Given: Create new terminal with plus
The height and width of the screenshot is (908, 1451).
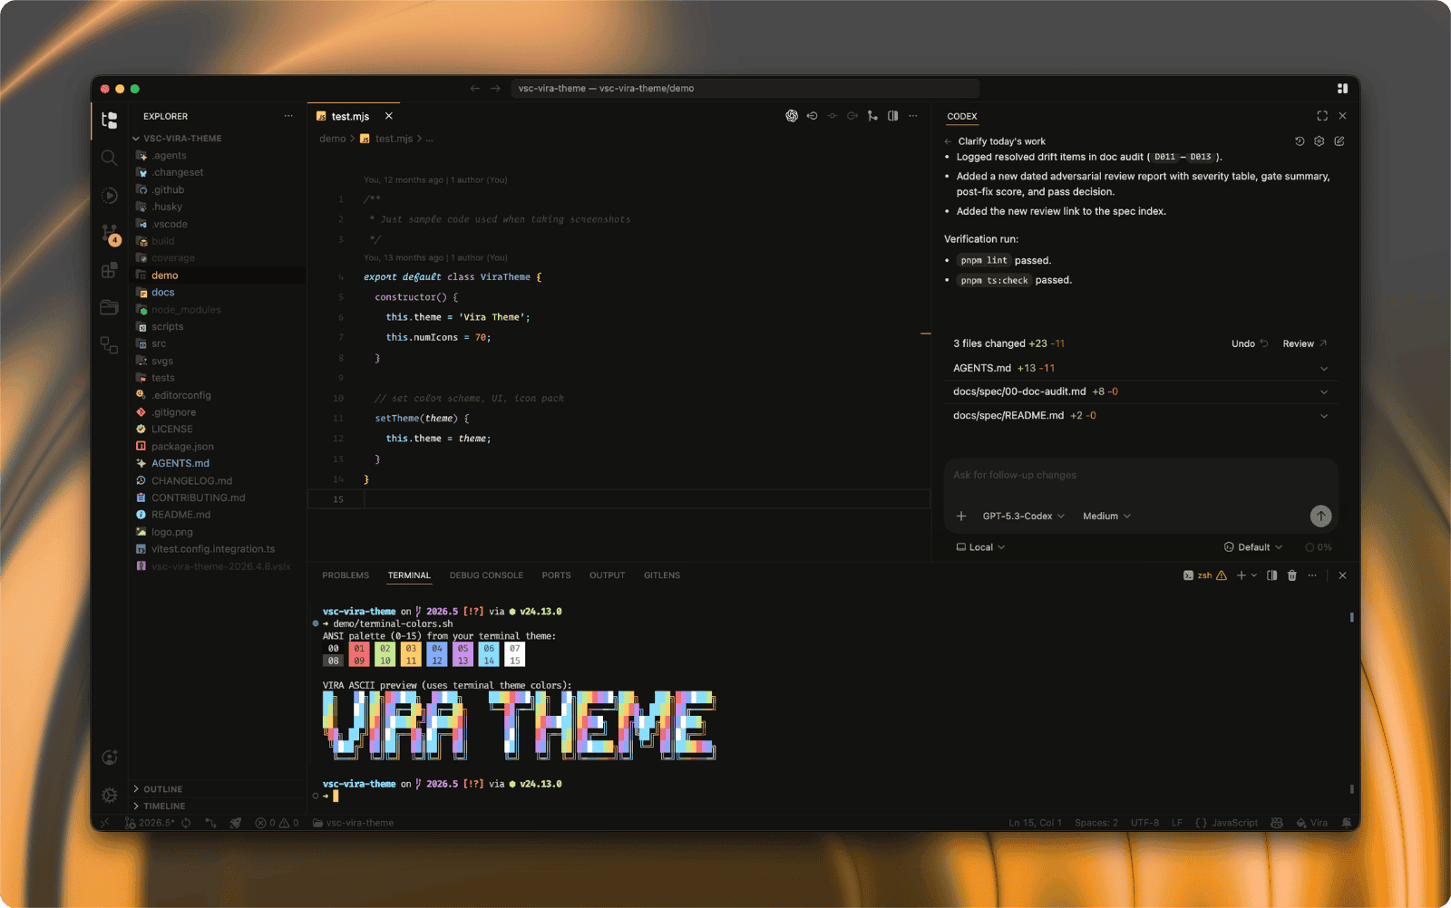Looking at the screenshot, I should [x=1242, y=575].
